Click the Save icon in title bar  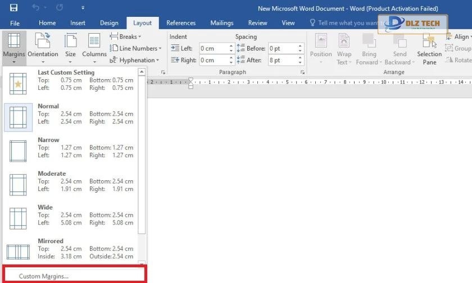tap(13, 8)
